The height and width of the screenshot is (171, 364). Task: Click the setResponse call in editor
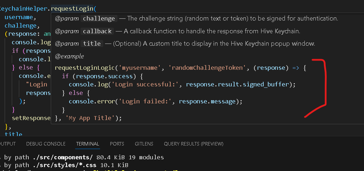[x=31, y=118]
